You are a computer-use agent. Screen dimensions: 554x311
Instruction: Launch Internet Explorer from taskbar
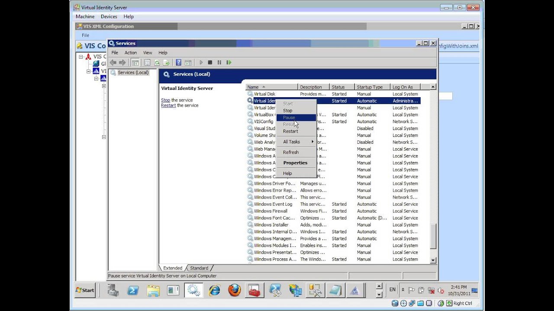point(214,290)
